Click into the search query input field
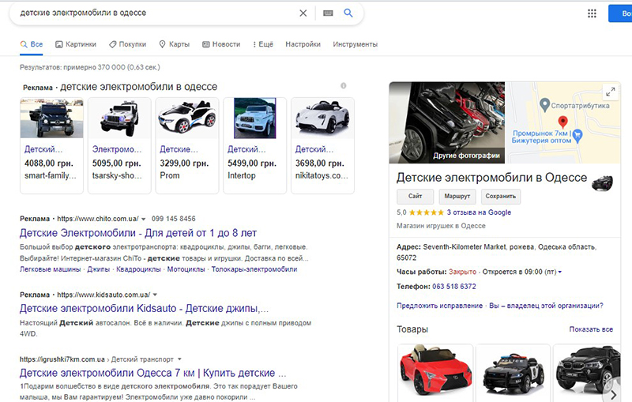 [157, 13]
